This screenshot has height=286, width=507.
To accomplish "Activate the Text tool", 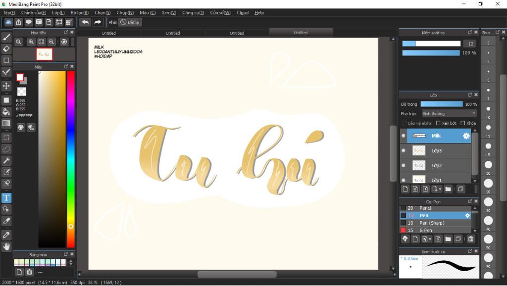I will [6, 197].
